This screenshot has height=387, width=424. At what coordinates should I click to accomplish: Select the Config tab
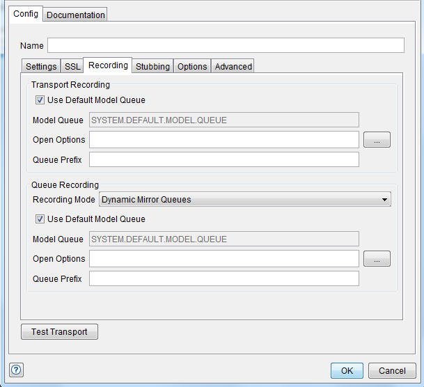[26, 14]
